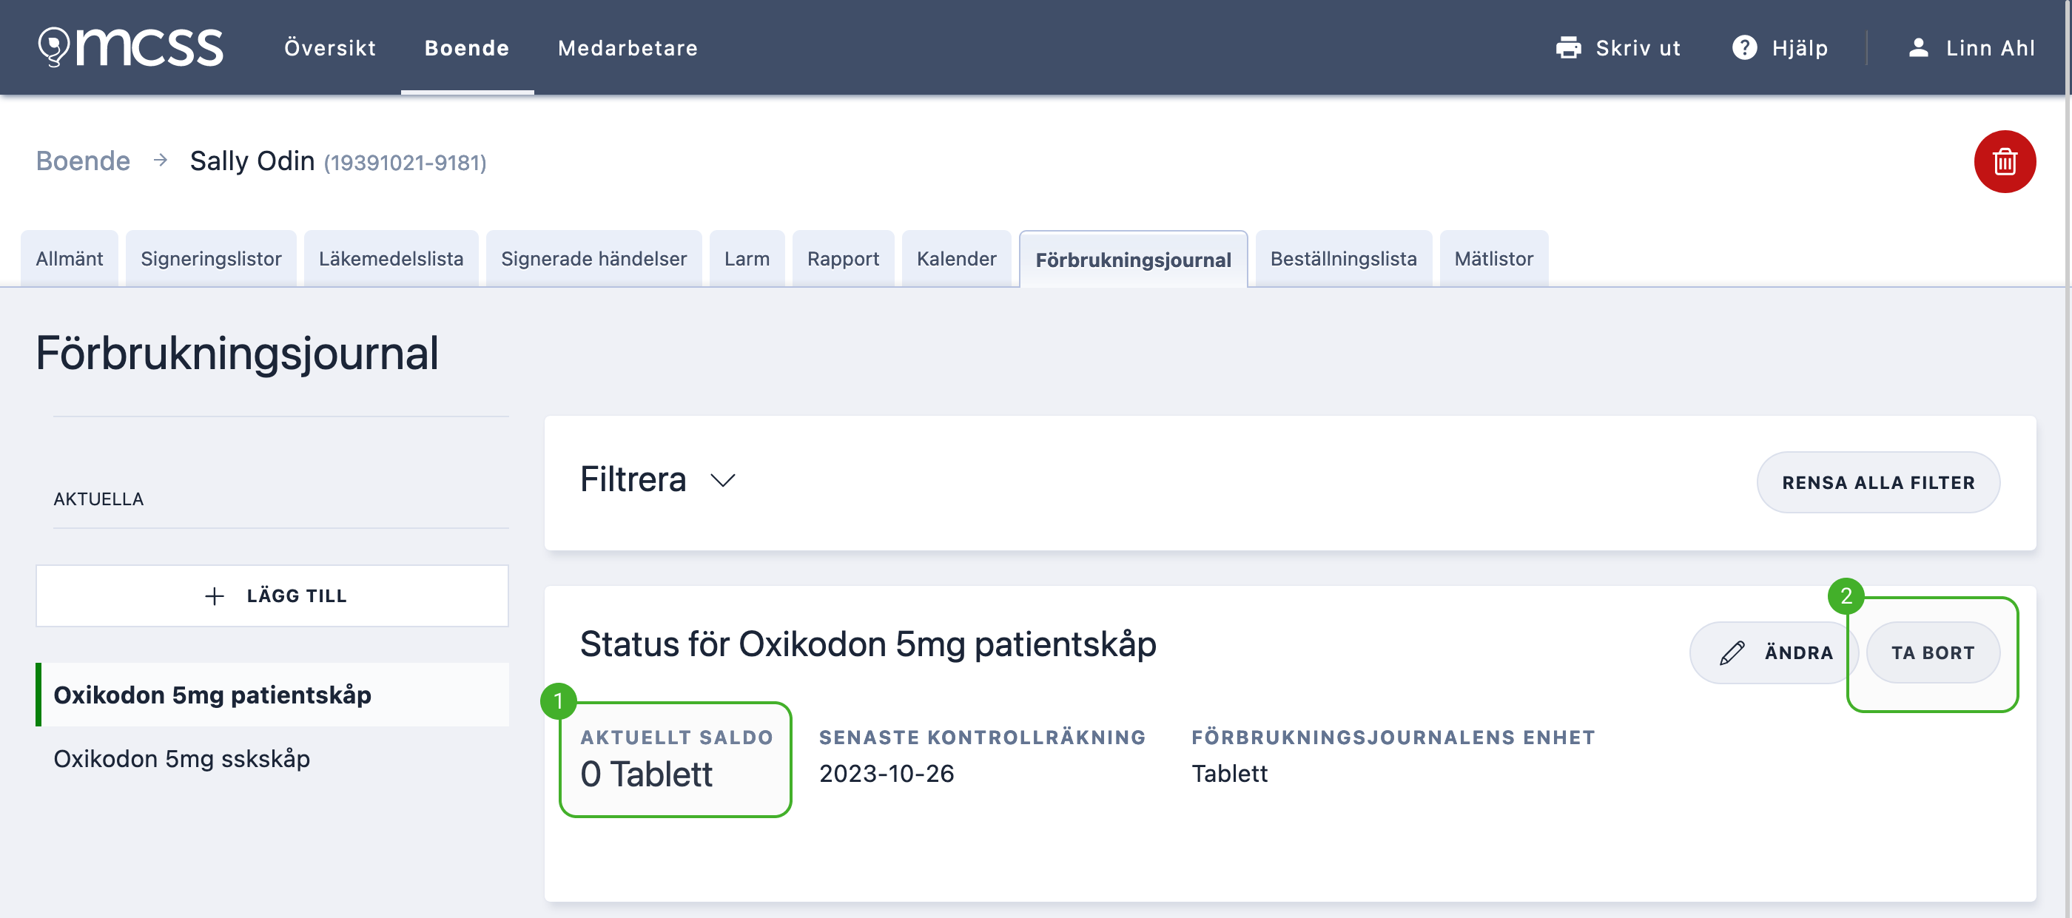Click Sally Odin patient name
This screenshot has width=2072, height=918.
click(x=252, y=161)
